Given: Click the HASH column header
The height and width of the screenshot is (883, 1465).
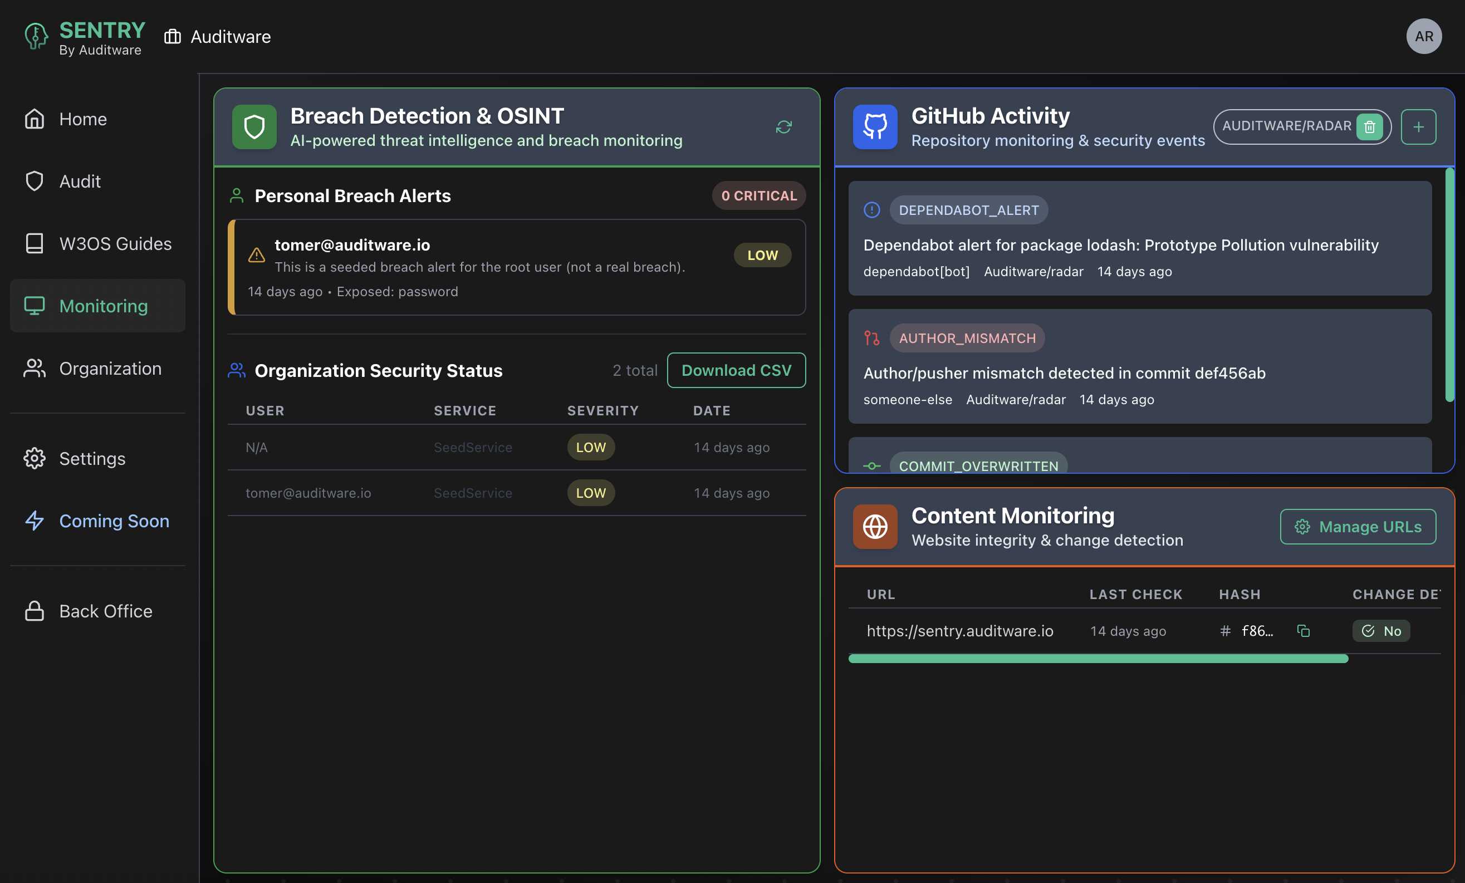Looking at the screenshot, I should pyautogui.click(x=1239, y=595).
